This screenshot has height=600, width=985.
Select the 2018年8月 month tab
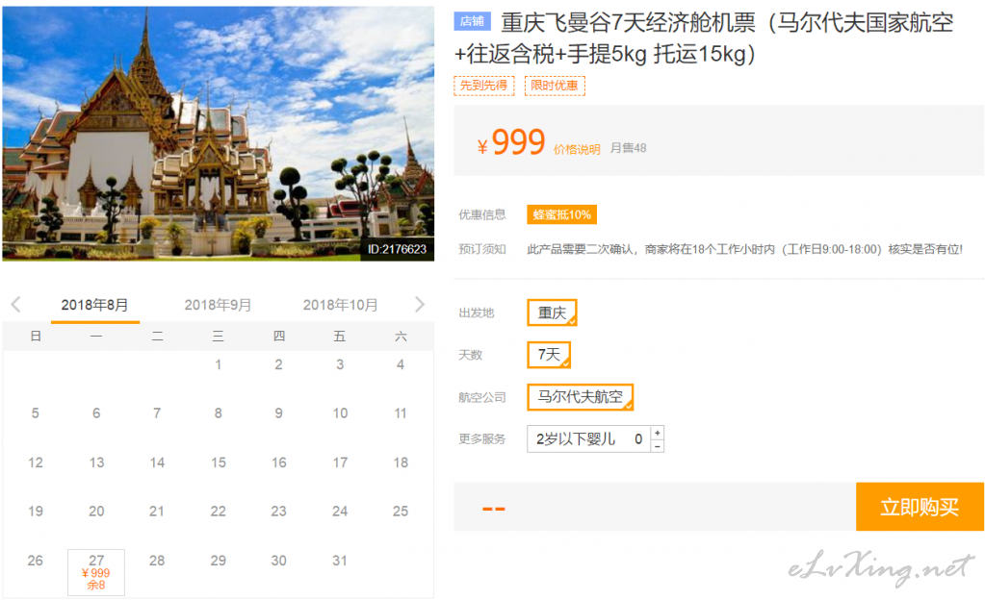click(x=95, y=305)
